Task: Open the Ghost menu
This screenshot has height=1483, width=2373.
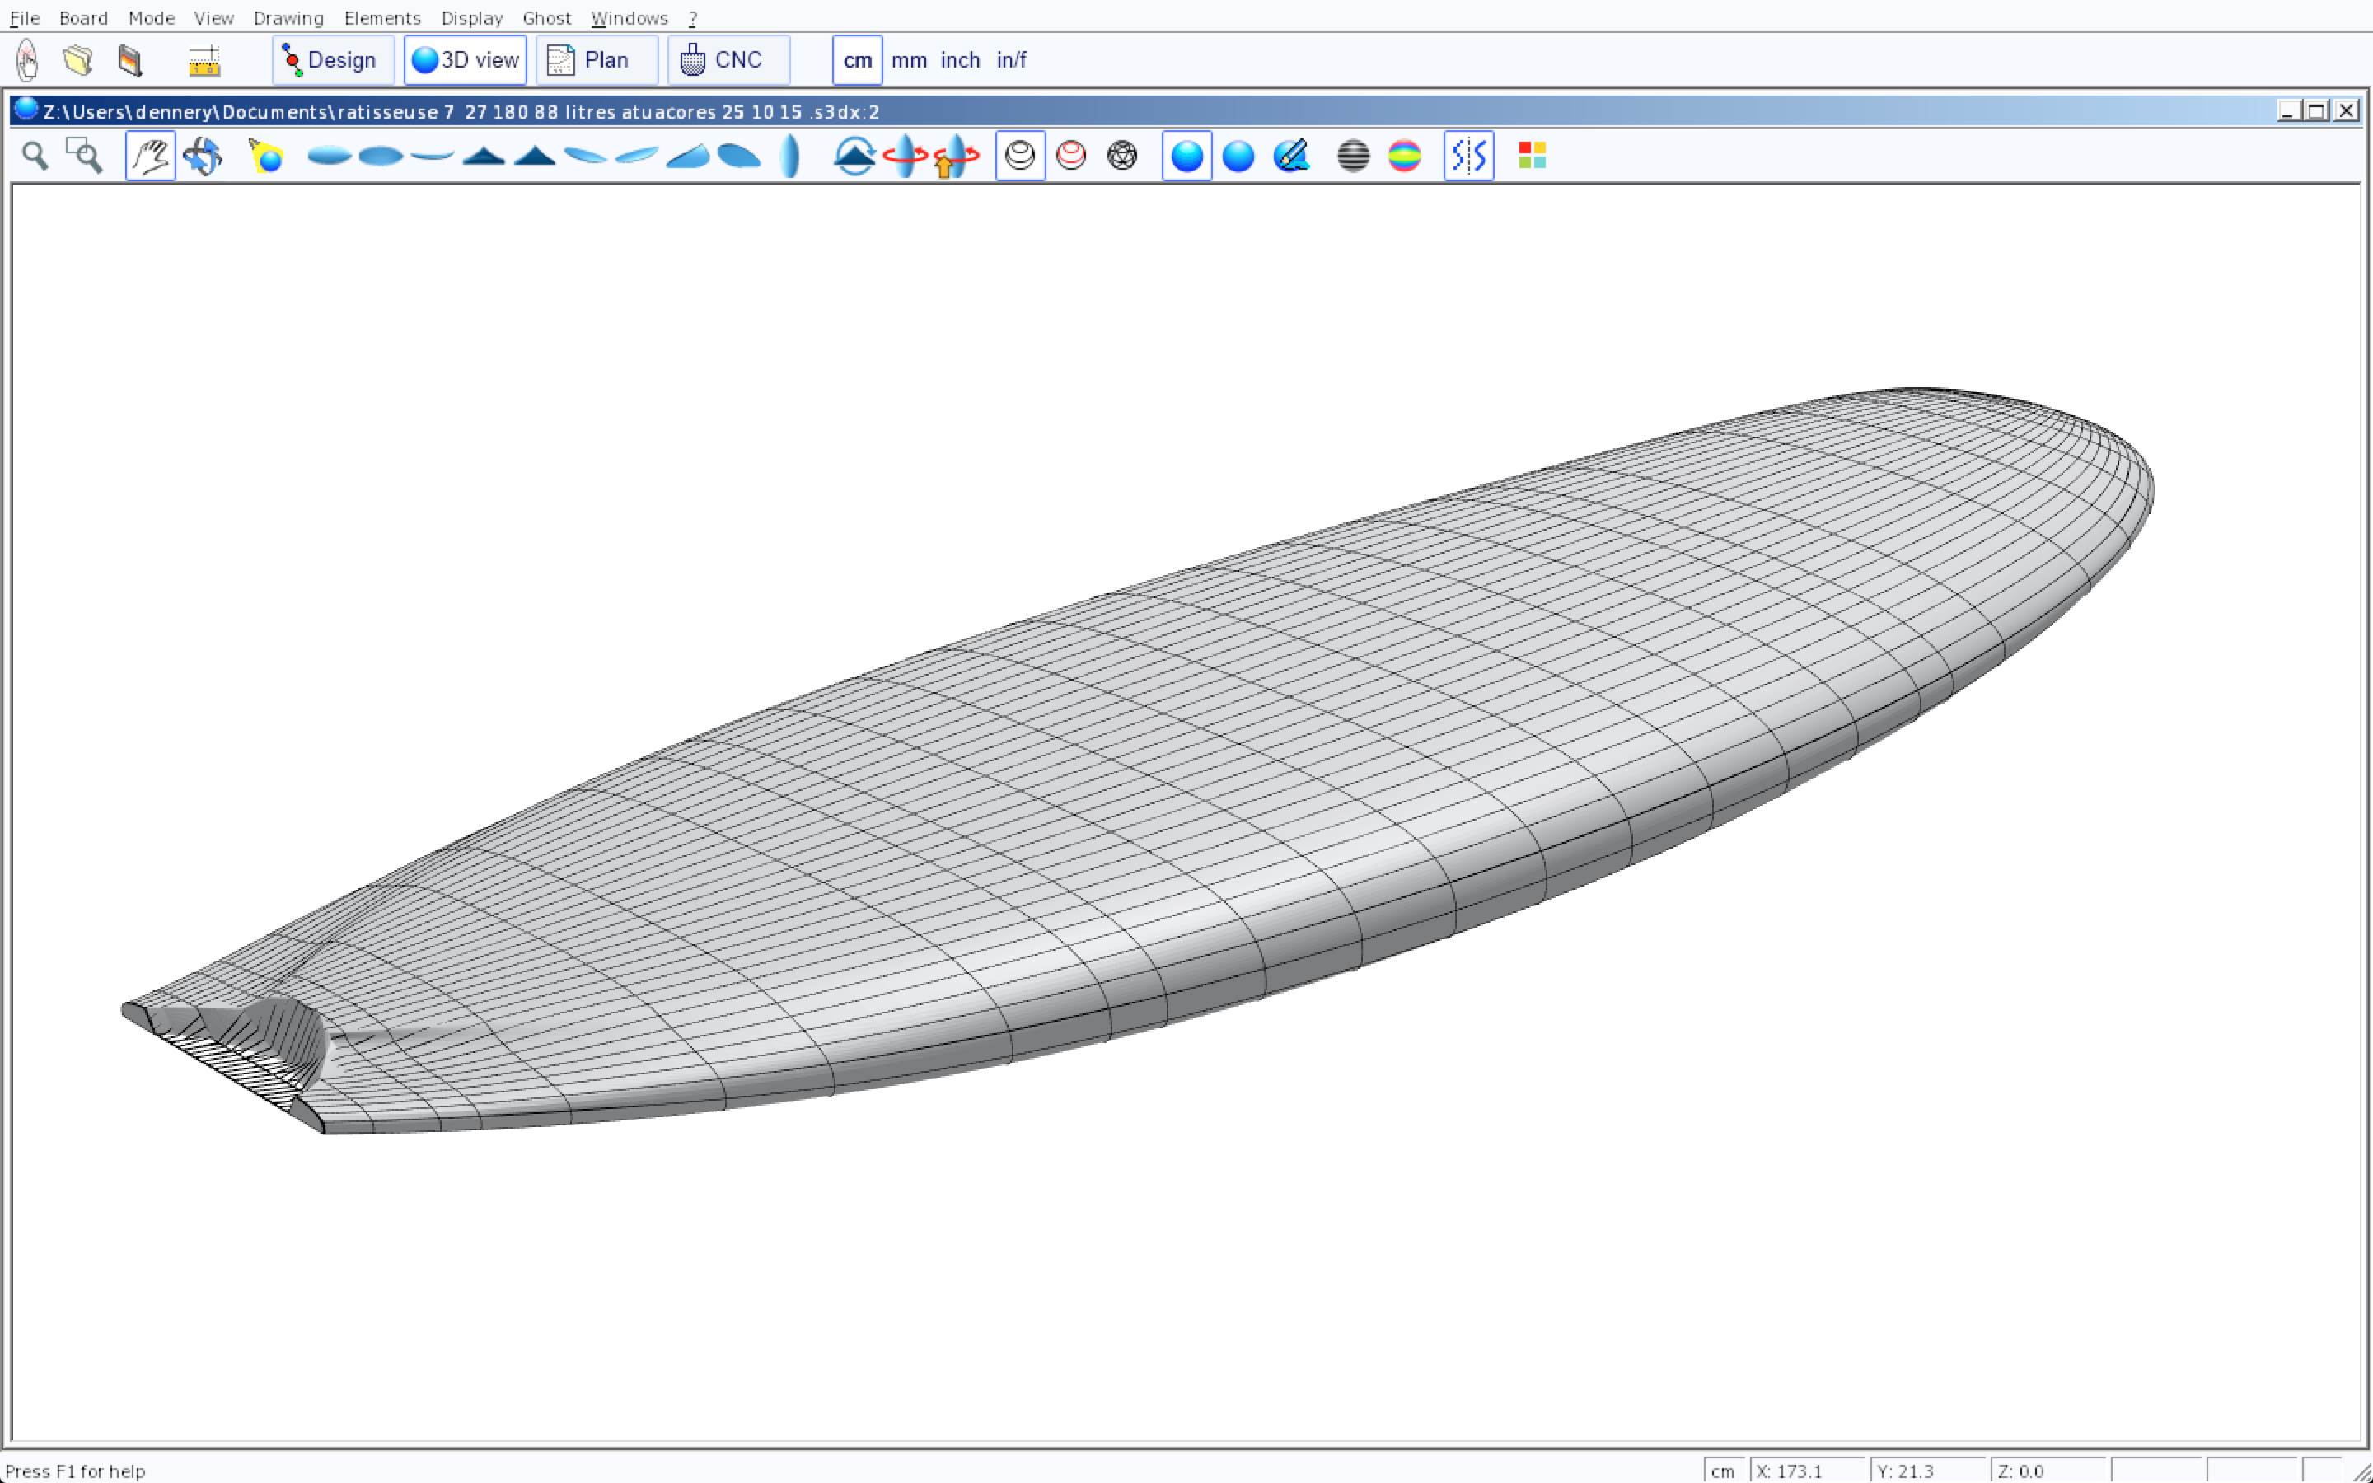Action: click(x=546, y=17)
